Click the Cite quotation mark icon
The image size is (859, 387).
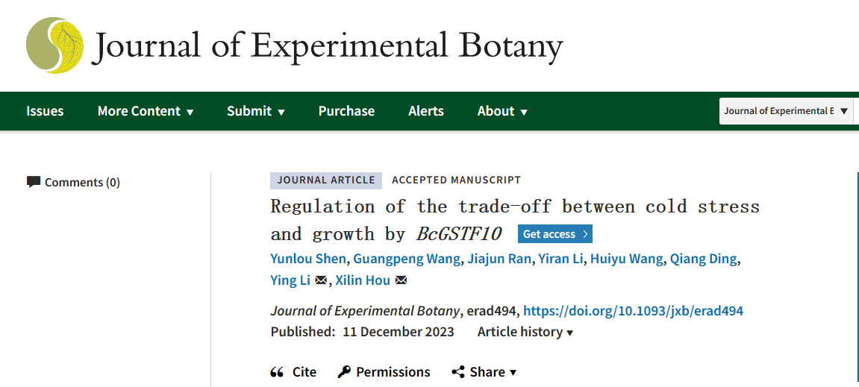point(277,372)
